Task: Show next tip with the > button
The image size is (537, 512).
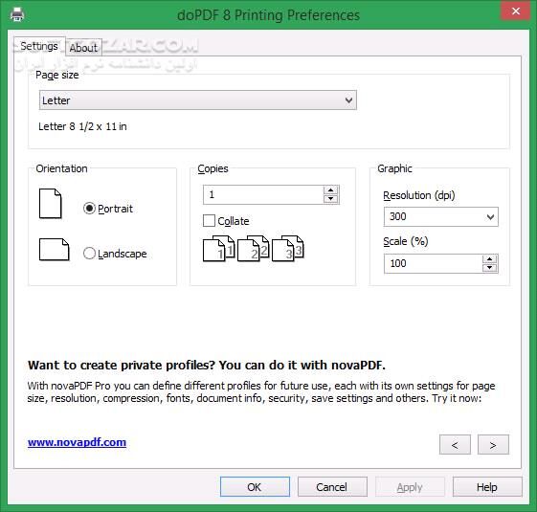Action: point(493,445)
